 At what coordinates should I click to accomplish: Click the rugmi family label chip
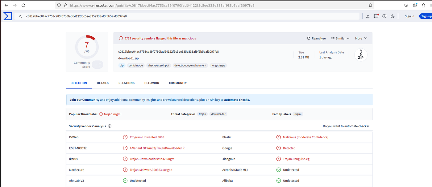[x=298, y=114]
